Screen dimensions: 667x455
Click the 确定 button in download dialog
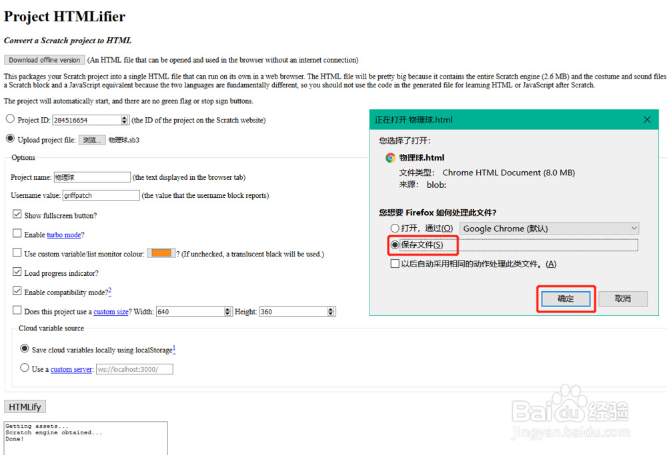tap(566, 298)
